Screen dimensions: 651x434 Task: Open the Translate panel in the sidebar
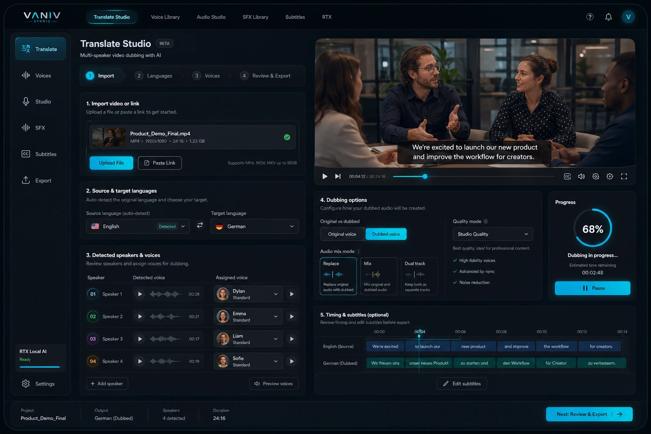[x=40, y=49]
